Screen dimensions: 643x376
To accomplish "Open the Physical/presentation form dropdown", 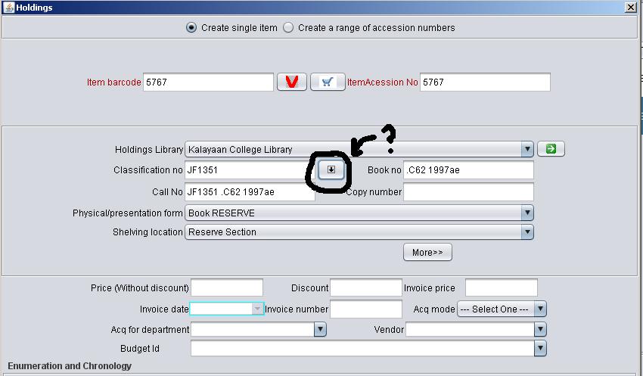I will pos(527,213).
